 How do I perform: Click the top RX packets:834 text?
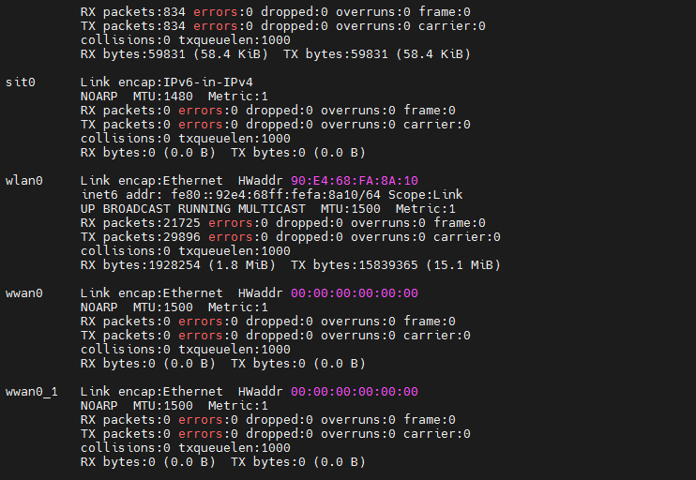pyautogui.click(x=133, y=11)
